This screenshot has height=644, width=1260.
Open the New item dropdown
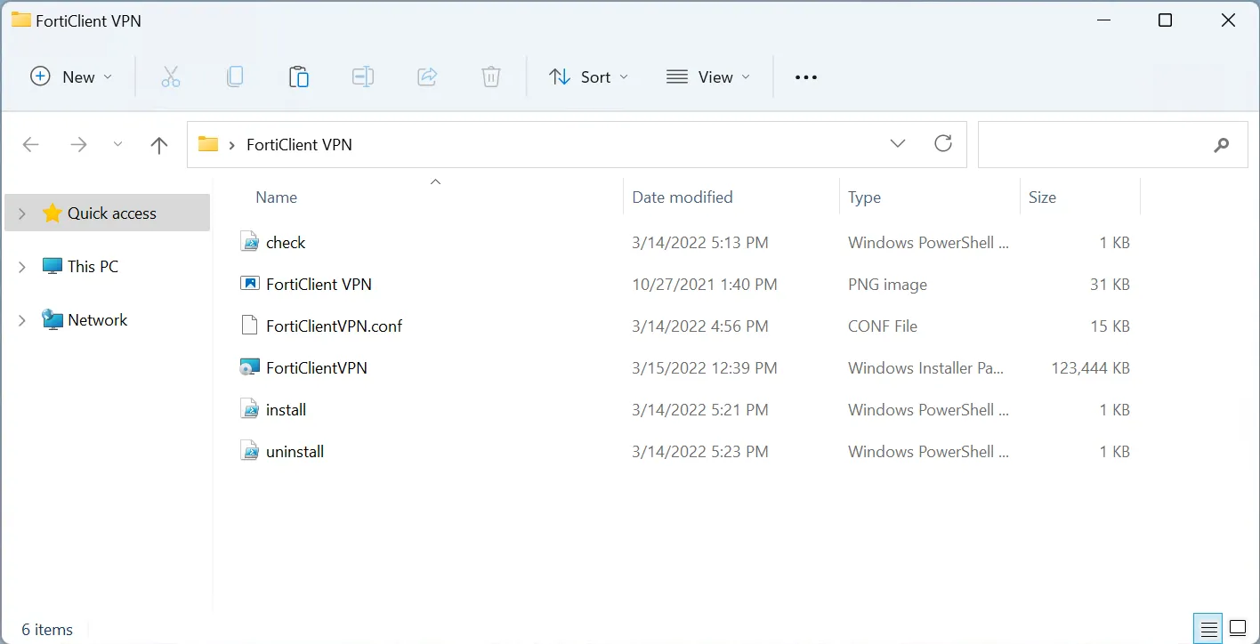pyautogui.click(x=71, y=77)
